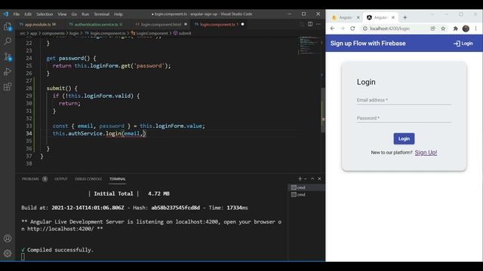
Task: Close the first Angular browser tab
Action: pos(358,17)
